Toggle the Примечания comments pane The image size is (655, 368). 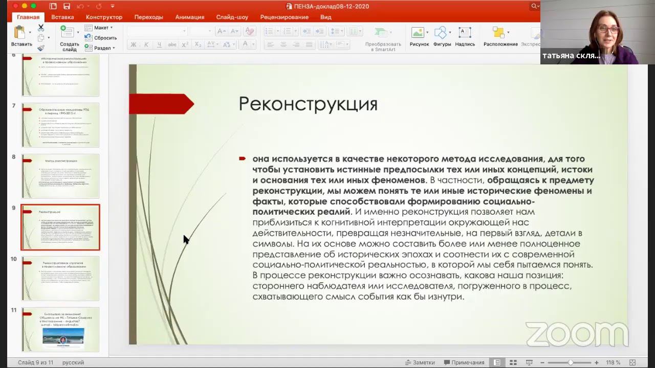coord(464,362)
